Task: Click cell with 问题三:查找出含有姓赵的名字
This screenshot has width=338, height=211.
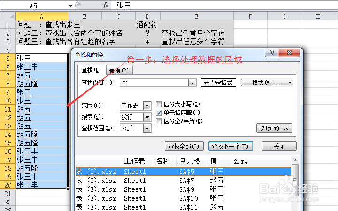Action: (42, 41)
